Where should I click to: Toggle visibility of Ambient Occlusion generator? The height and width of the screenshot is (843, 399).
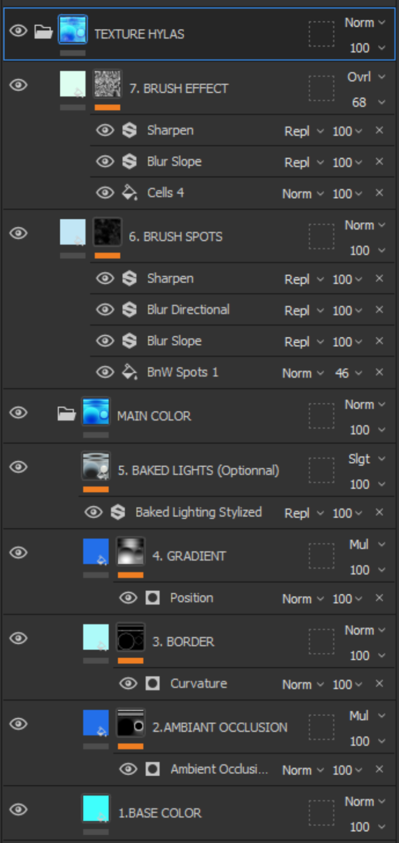(128, 769)
